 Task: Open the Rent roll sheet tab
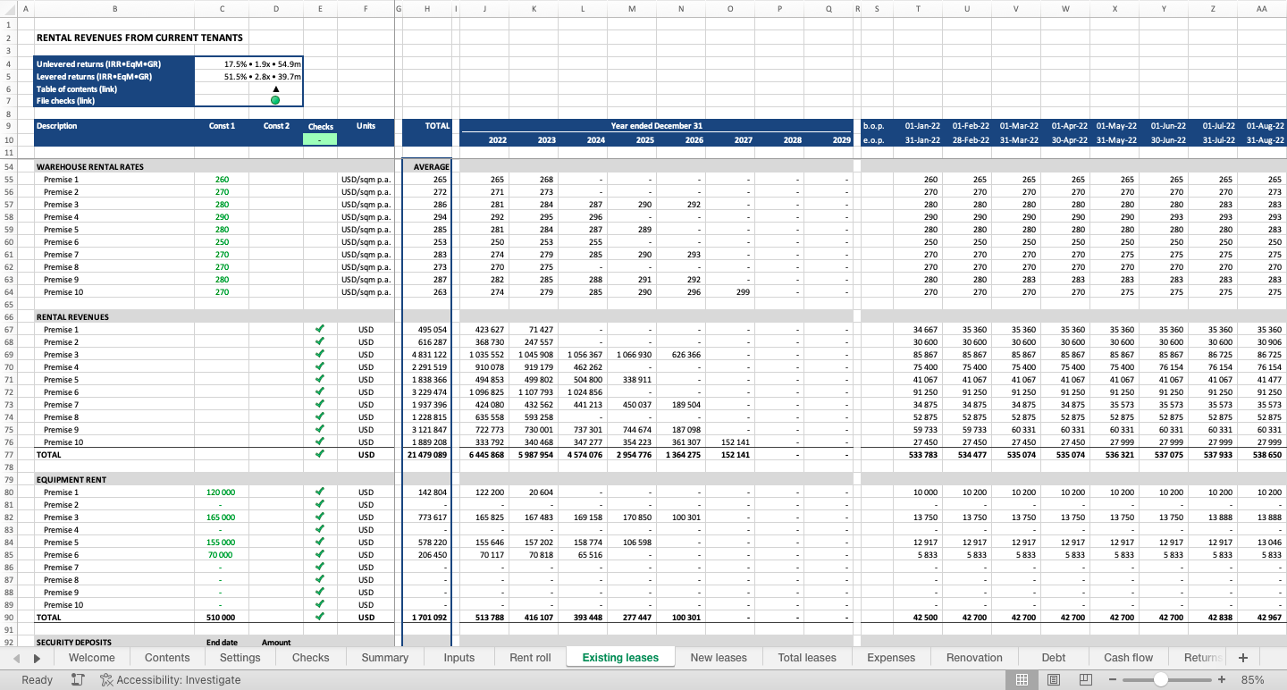(530, 658)
